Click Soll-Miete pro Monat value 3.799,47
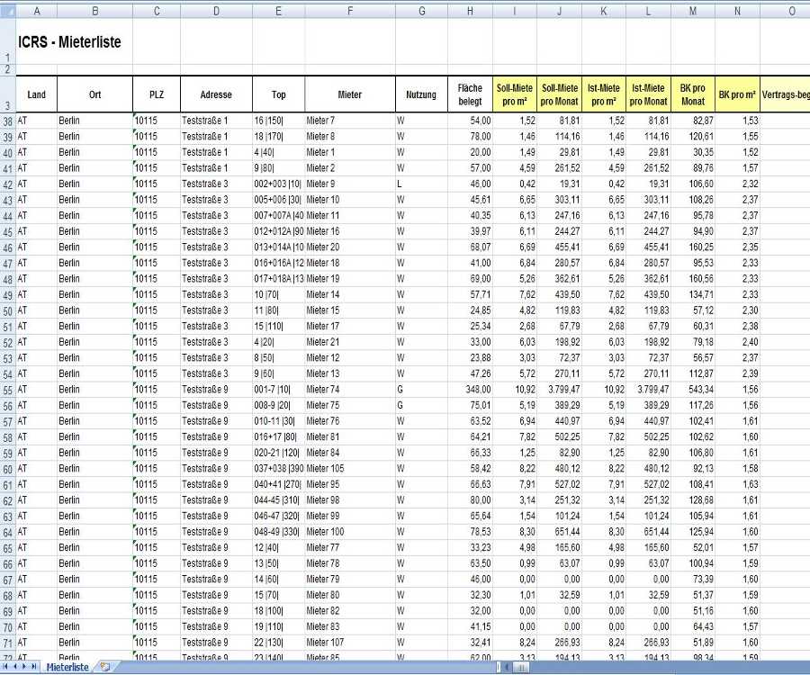This screenshot has width=810, height=675. [x=559, y=390]
